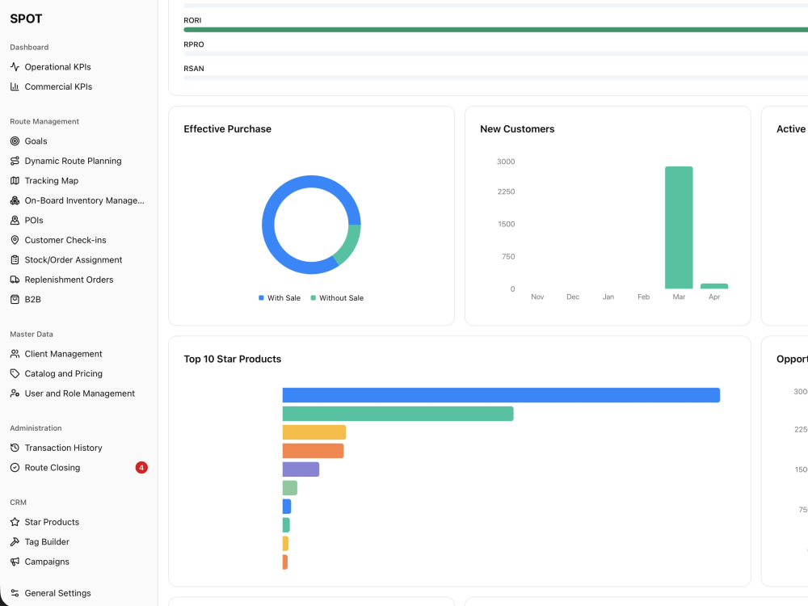Screen dimensions: 808x606
Task: Click the Tracking Map map icon
Action: coord(15,181)
